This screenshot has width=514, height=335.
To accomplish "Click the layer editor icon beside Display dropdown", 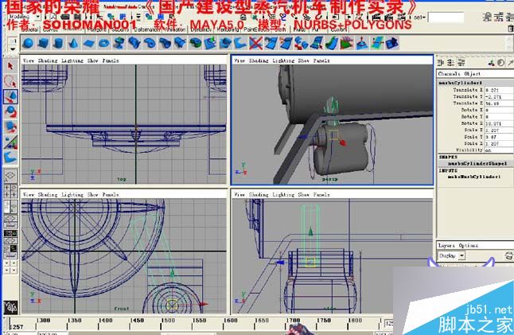I will (x=509, y=255).
